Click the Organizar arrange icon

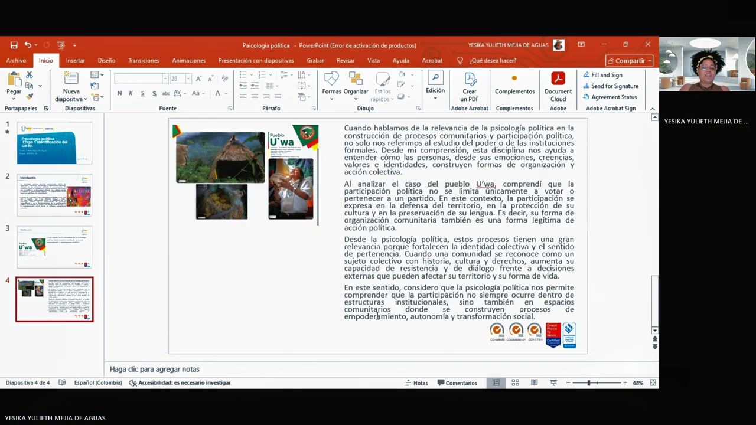[x=356, y=79]
